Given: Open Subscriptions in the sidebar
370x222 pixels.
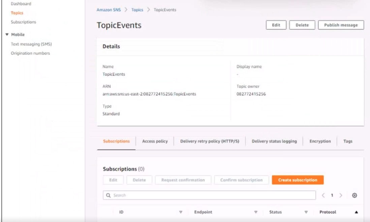Looking at the screenshot, I should pyautogui.click(x=23, y=22).
